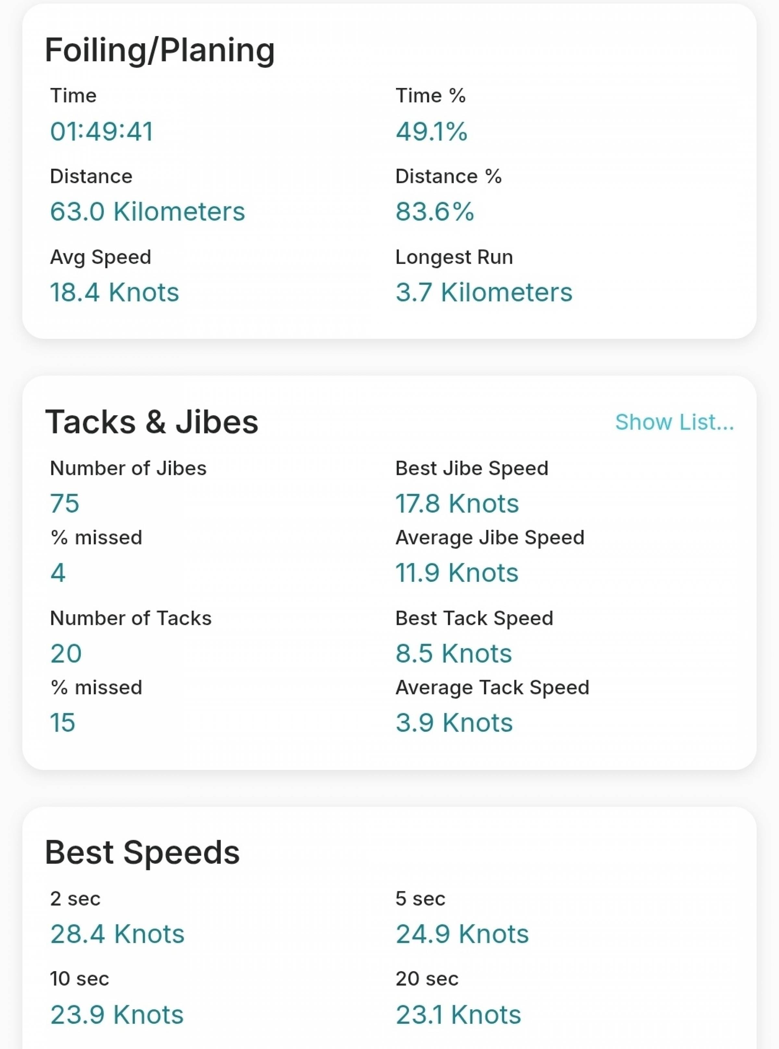Viewport: 779px width, 1049px height.
Task: Select the Tacks & Jibes heading
Action: [x=152, y=422]
